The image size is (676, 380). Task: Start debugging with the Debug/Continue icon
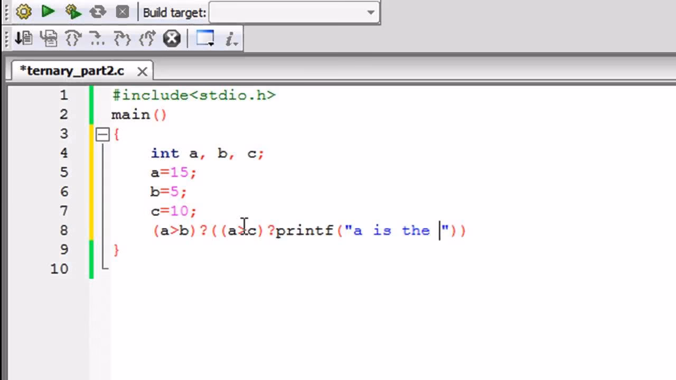24,38
